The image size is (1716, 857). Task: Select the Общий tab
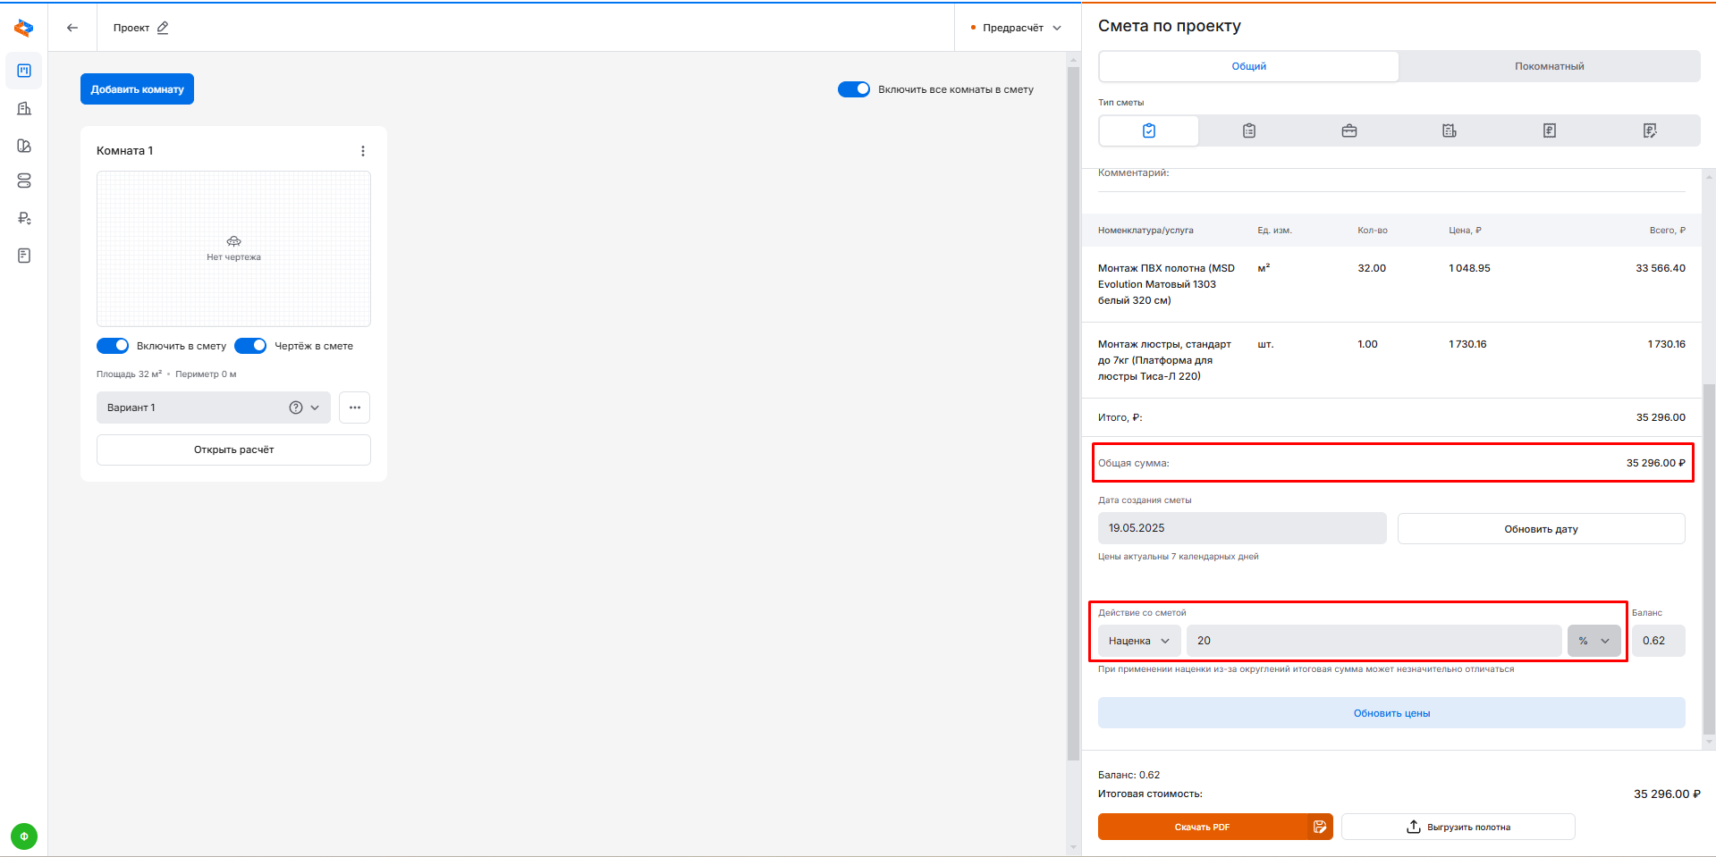1248,66
